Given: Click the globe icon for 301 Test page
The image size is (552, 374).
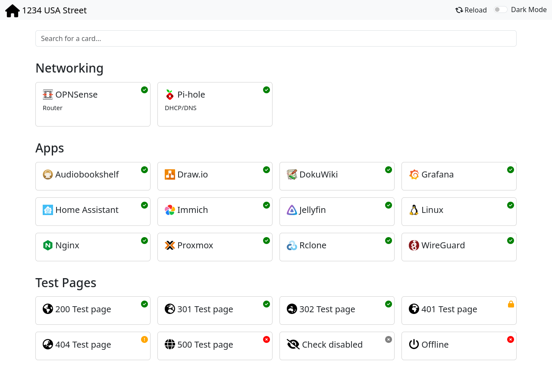Looking at the screenshot, I should (x=170, y=309).
